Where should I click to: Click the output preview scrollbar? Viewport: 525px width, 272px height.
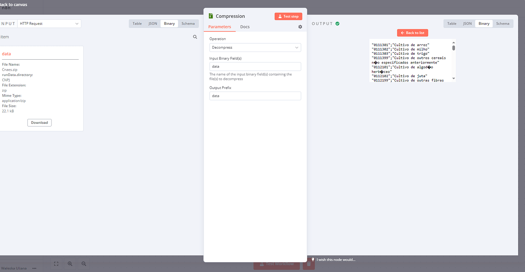[x=453, y=48]
